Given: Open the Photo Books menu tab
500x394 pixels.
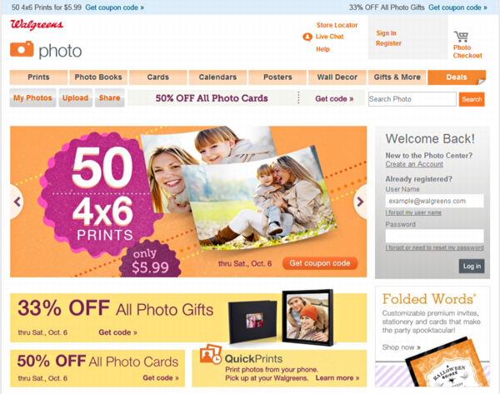Looking at the screenshot, I should click(98, 77).
